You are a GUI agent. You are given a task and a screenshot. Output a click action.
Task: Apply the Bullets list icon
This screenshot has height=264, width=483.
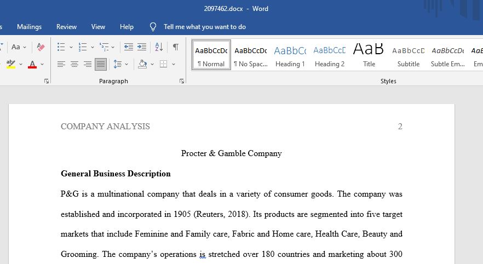click(x=61, y=47)
